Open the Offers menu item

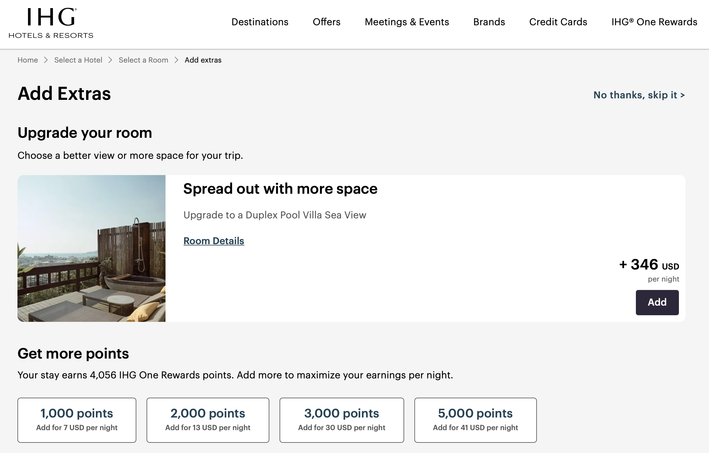(x=327, y=22)
